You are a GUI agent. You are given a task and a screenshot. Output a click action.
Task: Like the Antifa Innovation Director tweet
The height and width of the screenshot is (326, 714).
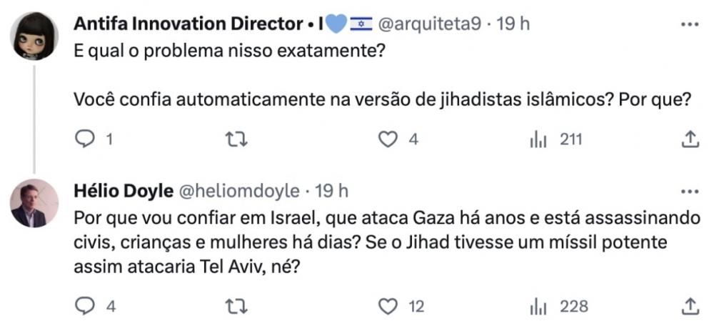(x=388, y=140)
